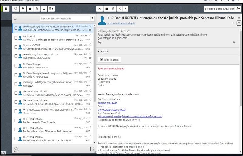Check the select-all messages checkbox

pos(15,19)
